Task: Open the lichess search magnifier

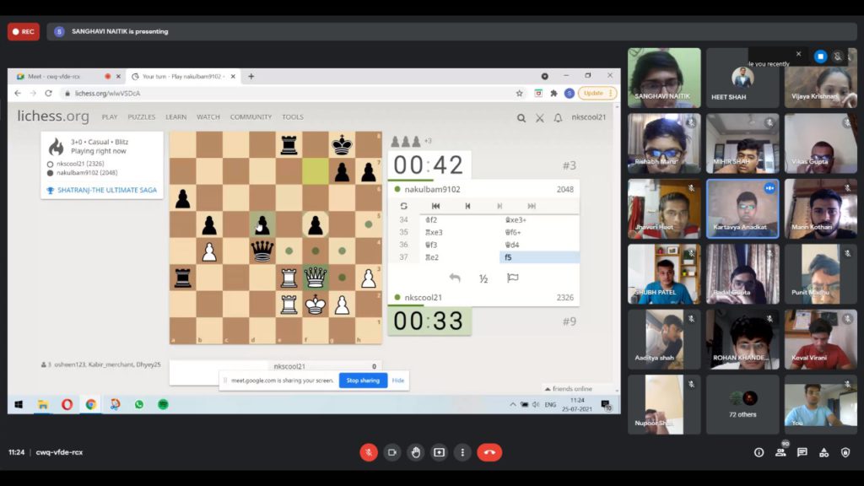Action: coord(521,117)
